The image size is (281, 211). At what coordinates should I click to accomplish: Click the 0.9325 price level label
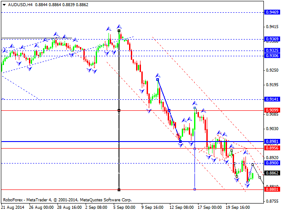[272, 51]
